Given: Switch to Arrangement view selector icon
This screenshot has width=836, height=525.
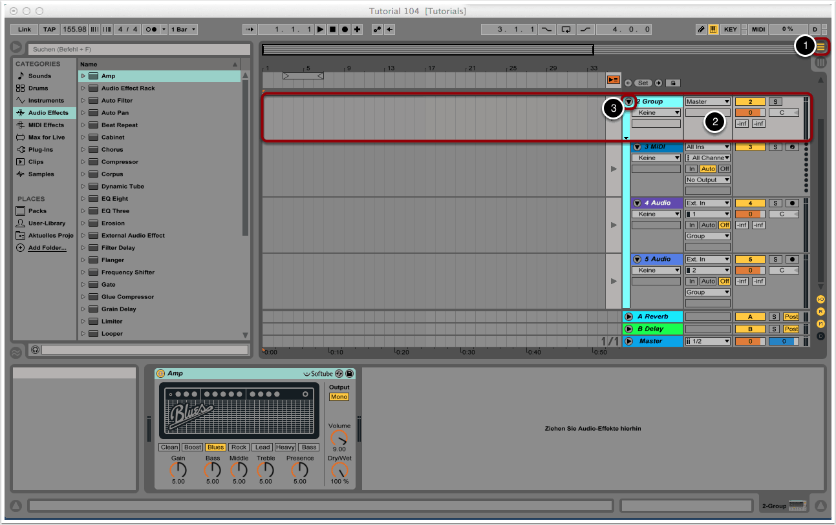Looking at the screenshot, I should tap(820, 47).
